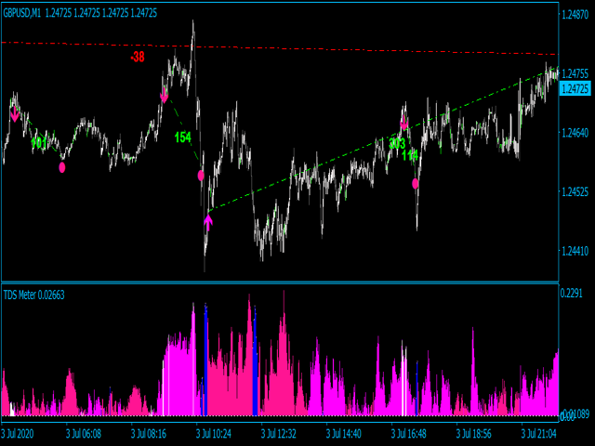Click the green 114 profit label
The width and height of the screenshot is (595, 446).
click(410, 155)
